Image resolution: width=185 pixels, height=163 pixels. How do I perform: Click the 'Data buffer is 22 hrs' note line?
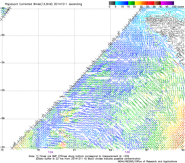tap(88, 159)
